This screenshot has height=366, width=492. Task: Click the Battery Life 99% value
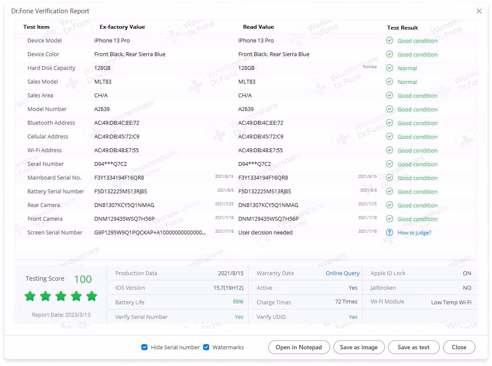click(x=238, y=302)
